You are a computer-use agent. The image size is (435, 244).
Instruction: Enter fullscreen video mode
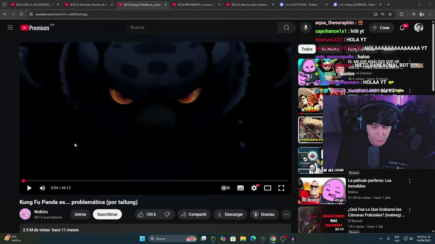[x=281, y=188]
